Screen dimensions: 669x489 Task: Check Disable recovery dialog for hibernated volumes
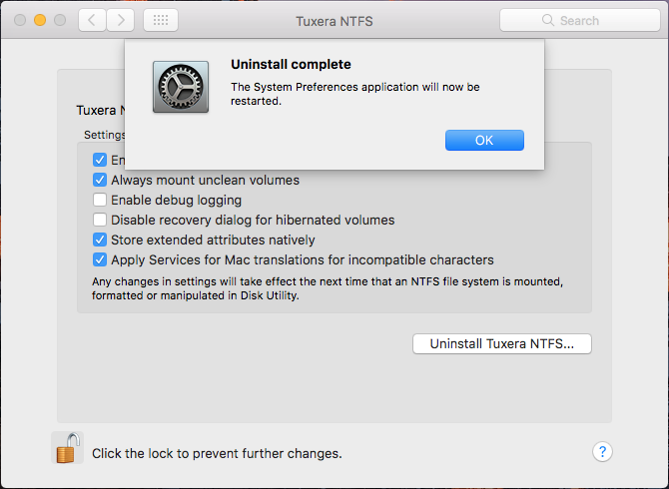click(x=100, y=220)
